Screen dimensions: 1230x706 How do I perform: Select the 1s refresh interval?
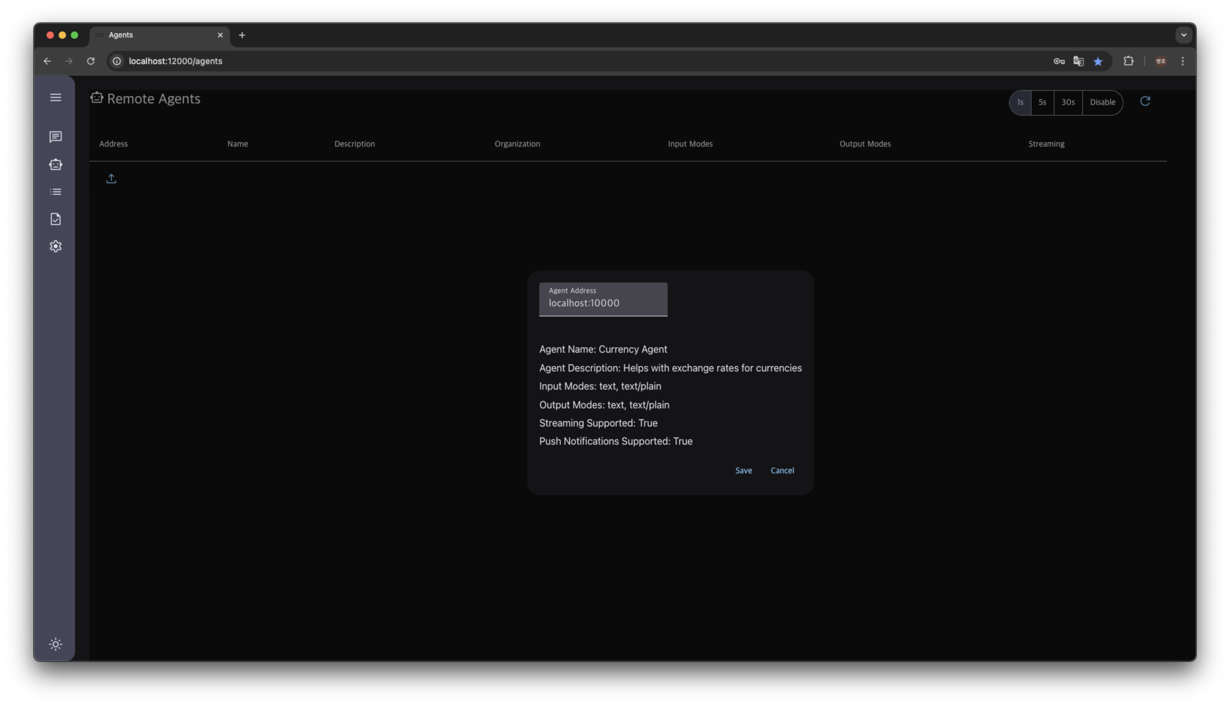[1020, 102]
